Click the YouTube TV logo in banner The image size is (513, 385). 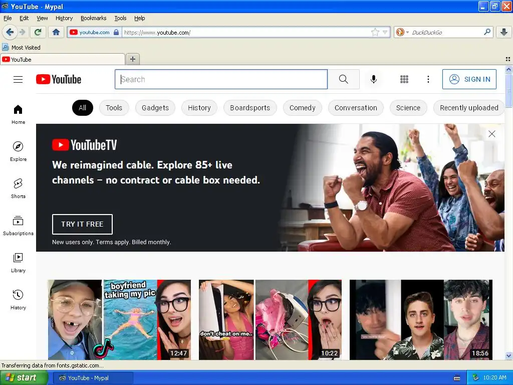point(84,145)
